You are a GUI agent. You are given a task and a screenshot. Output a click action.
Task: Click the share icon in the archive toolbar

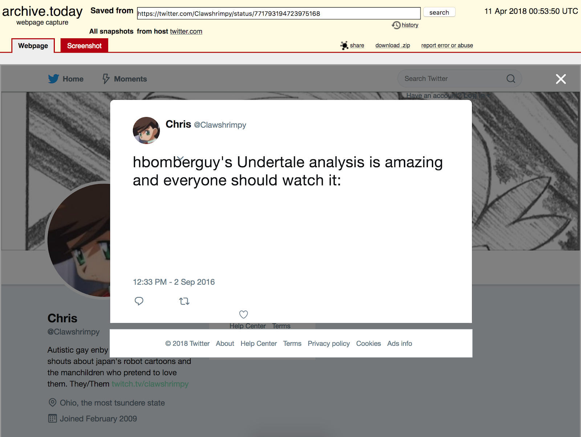coord(344,45)
